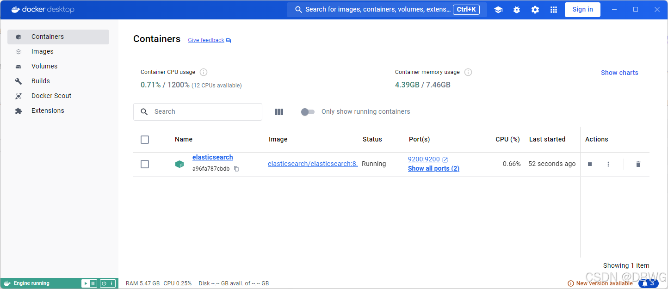Click 52 seconds ago cell
This screenshot has height=289, width=668.
[x=552, y=164]
